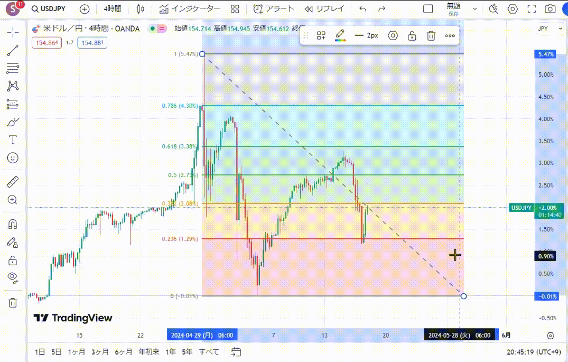Change Fibonacci line color with pencil swatch

pos(340,35)
